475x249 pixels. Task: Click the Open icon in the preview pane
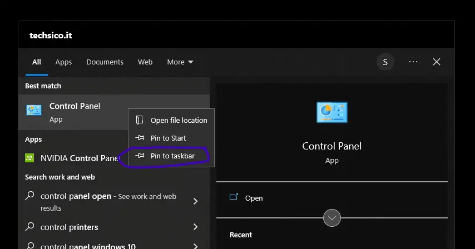(234, 197)
